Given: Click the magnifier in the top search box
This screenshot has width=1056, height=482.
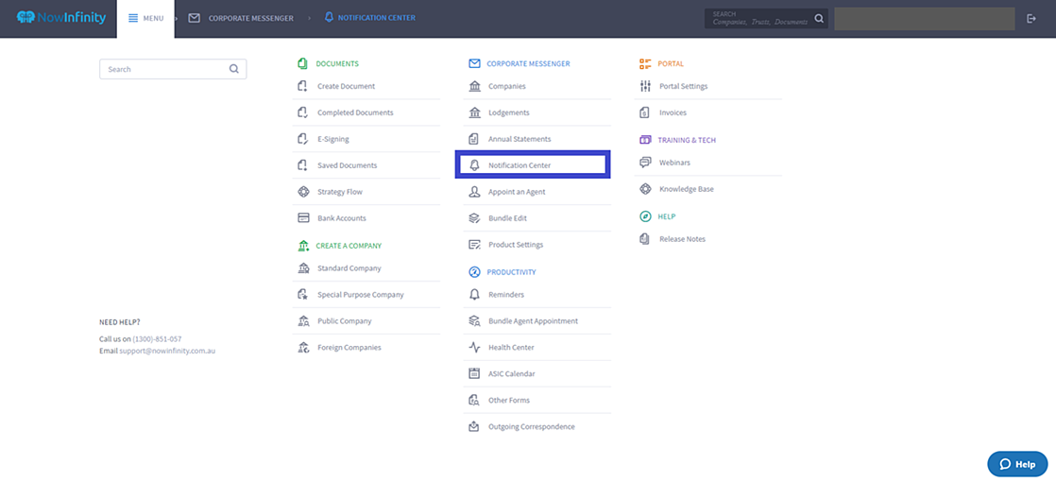Looking at the screenshot, I should pos(819,18).
